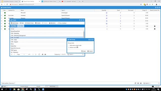Expand the Autodesk server row
Screen dimensions: 161x91
[2, 15]
